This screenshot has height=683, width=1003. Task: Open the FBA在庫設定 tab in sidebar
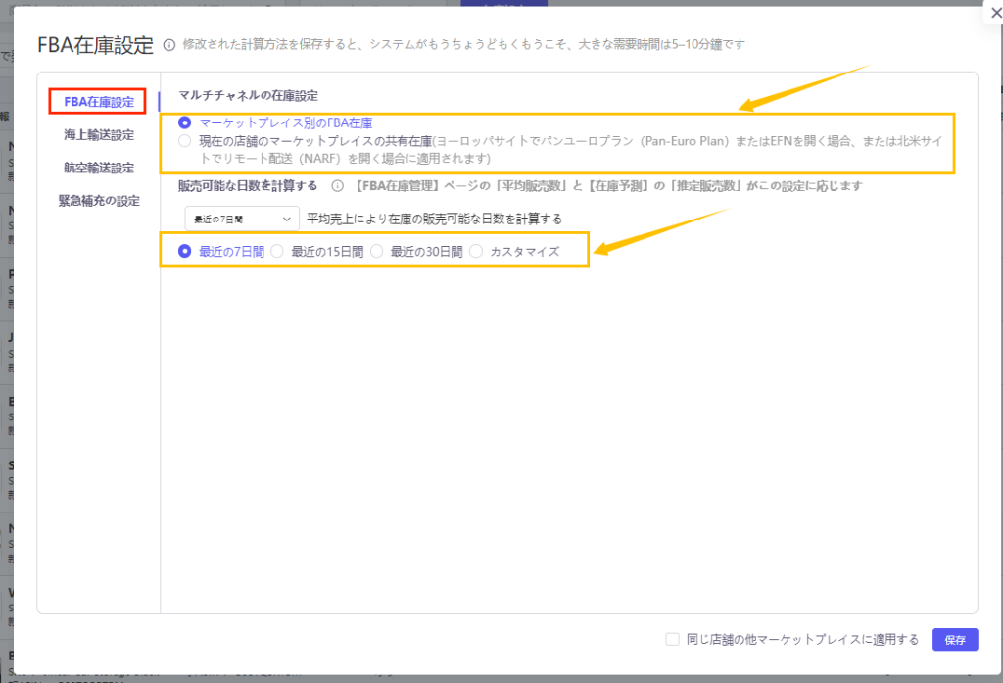99,102
